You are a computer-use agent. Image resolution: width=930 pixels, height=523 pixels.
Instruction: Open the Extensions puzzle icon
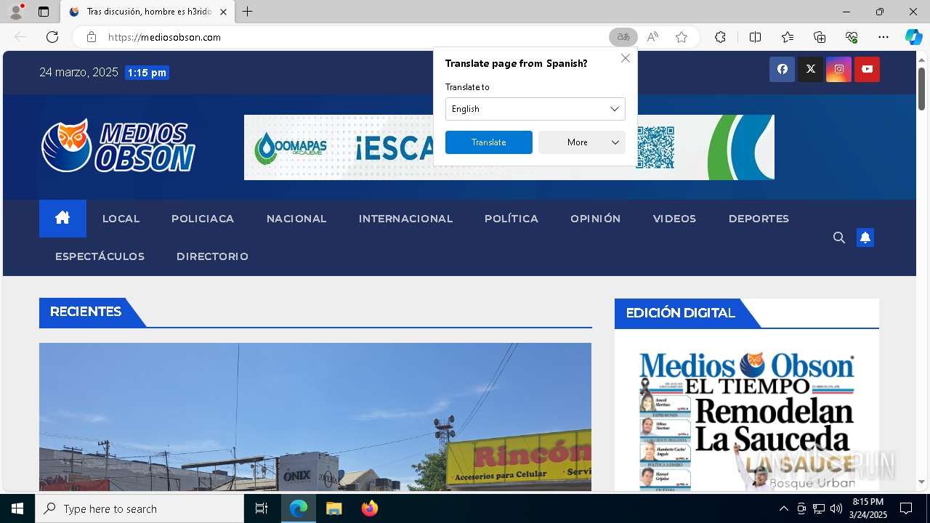tap(720, 37)
